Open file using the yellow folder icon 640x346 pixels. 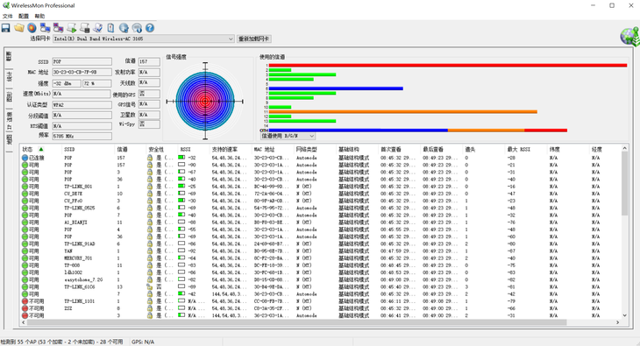18,28
